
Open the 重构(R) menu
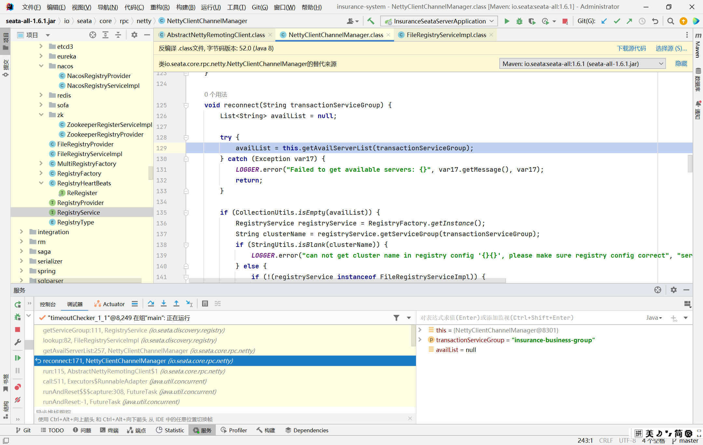[160, 7]
